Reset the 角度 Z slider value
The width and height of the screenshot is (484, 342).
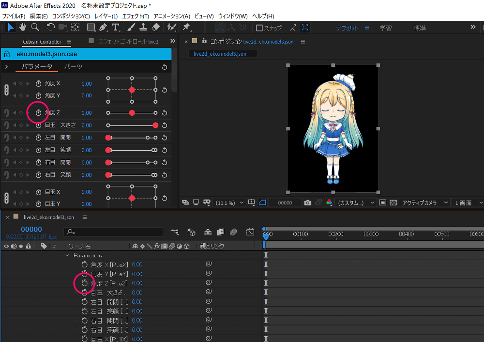point(165,113)
